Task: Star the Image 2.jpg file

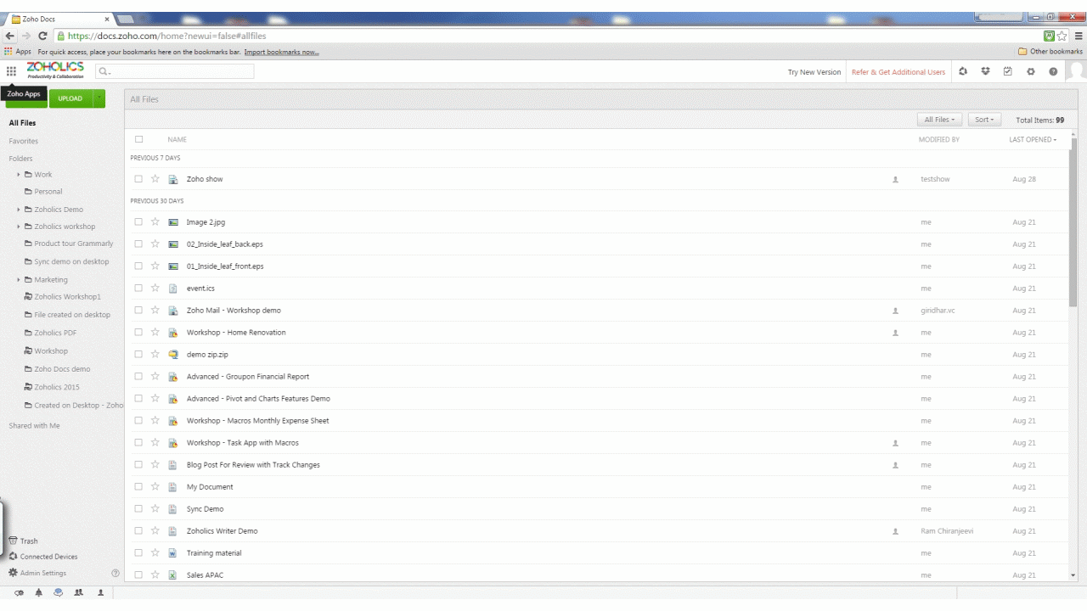Action: (155, 221)
